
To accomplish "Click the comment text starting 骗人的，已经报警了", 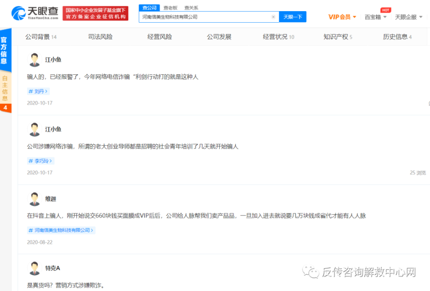I will (x=112, y=77).
